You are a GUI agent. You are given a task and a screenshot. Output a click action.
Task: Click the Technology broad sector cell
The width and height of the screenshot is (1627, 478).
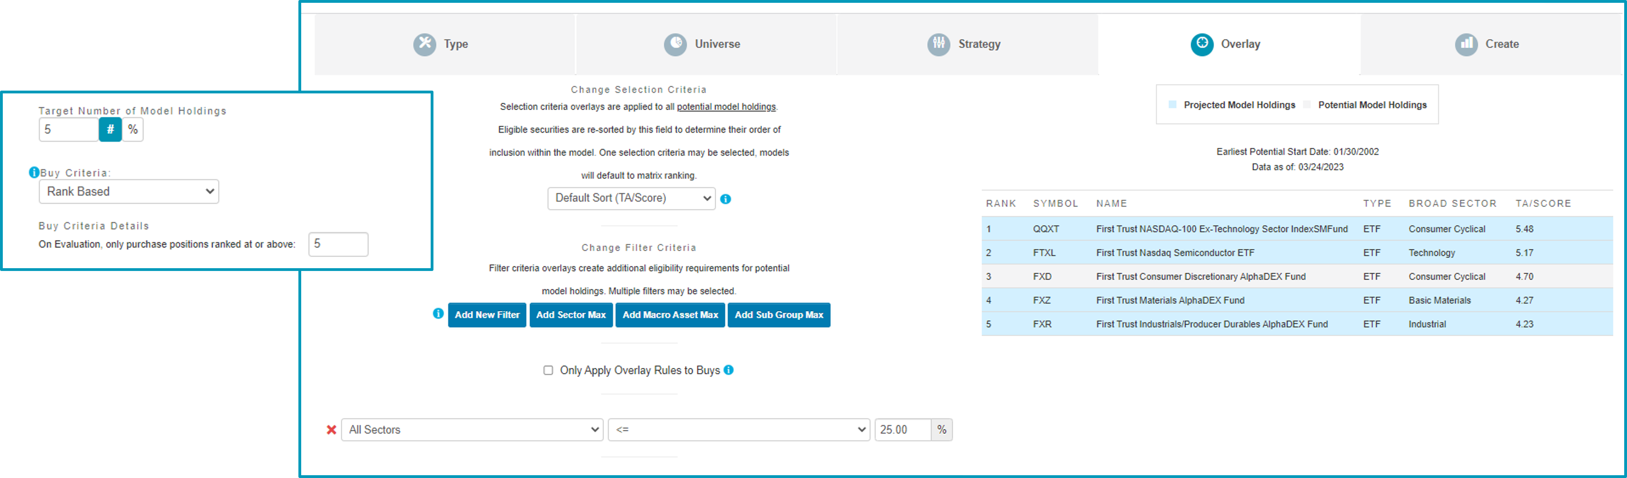tap(1432, 253)
